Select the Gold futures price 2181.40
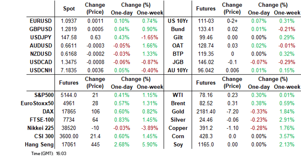 tap(205, 112)
